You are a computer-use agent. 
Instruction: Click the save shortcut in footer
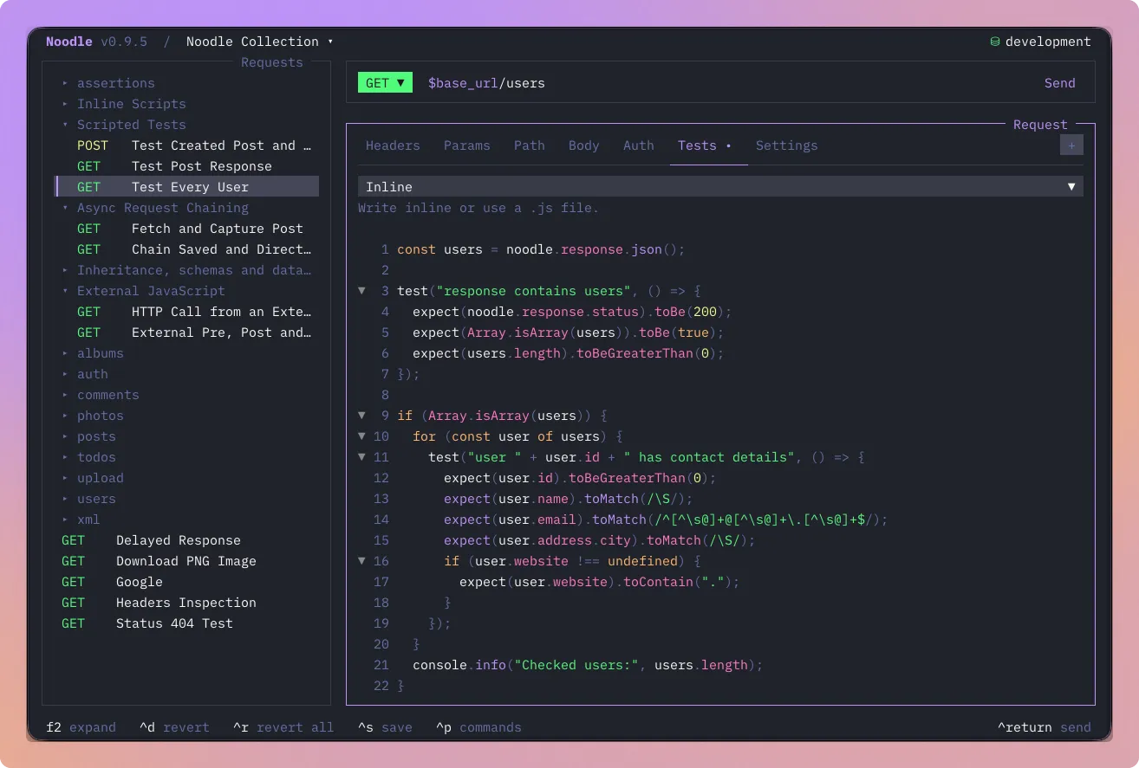click(x=385, y=727)
